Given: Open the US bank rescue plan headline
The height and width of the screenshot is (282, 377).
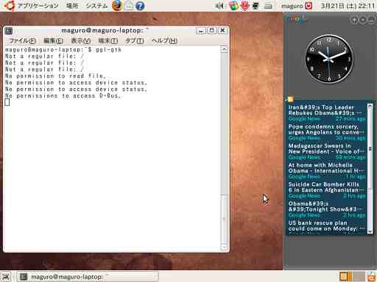Looking at the screenshot, I should 326,225.
